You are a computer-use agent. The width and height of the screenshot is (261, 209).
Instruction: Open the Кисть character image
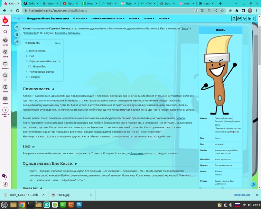point(220,75)
